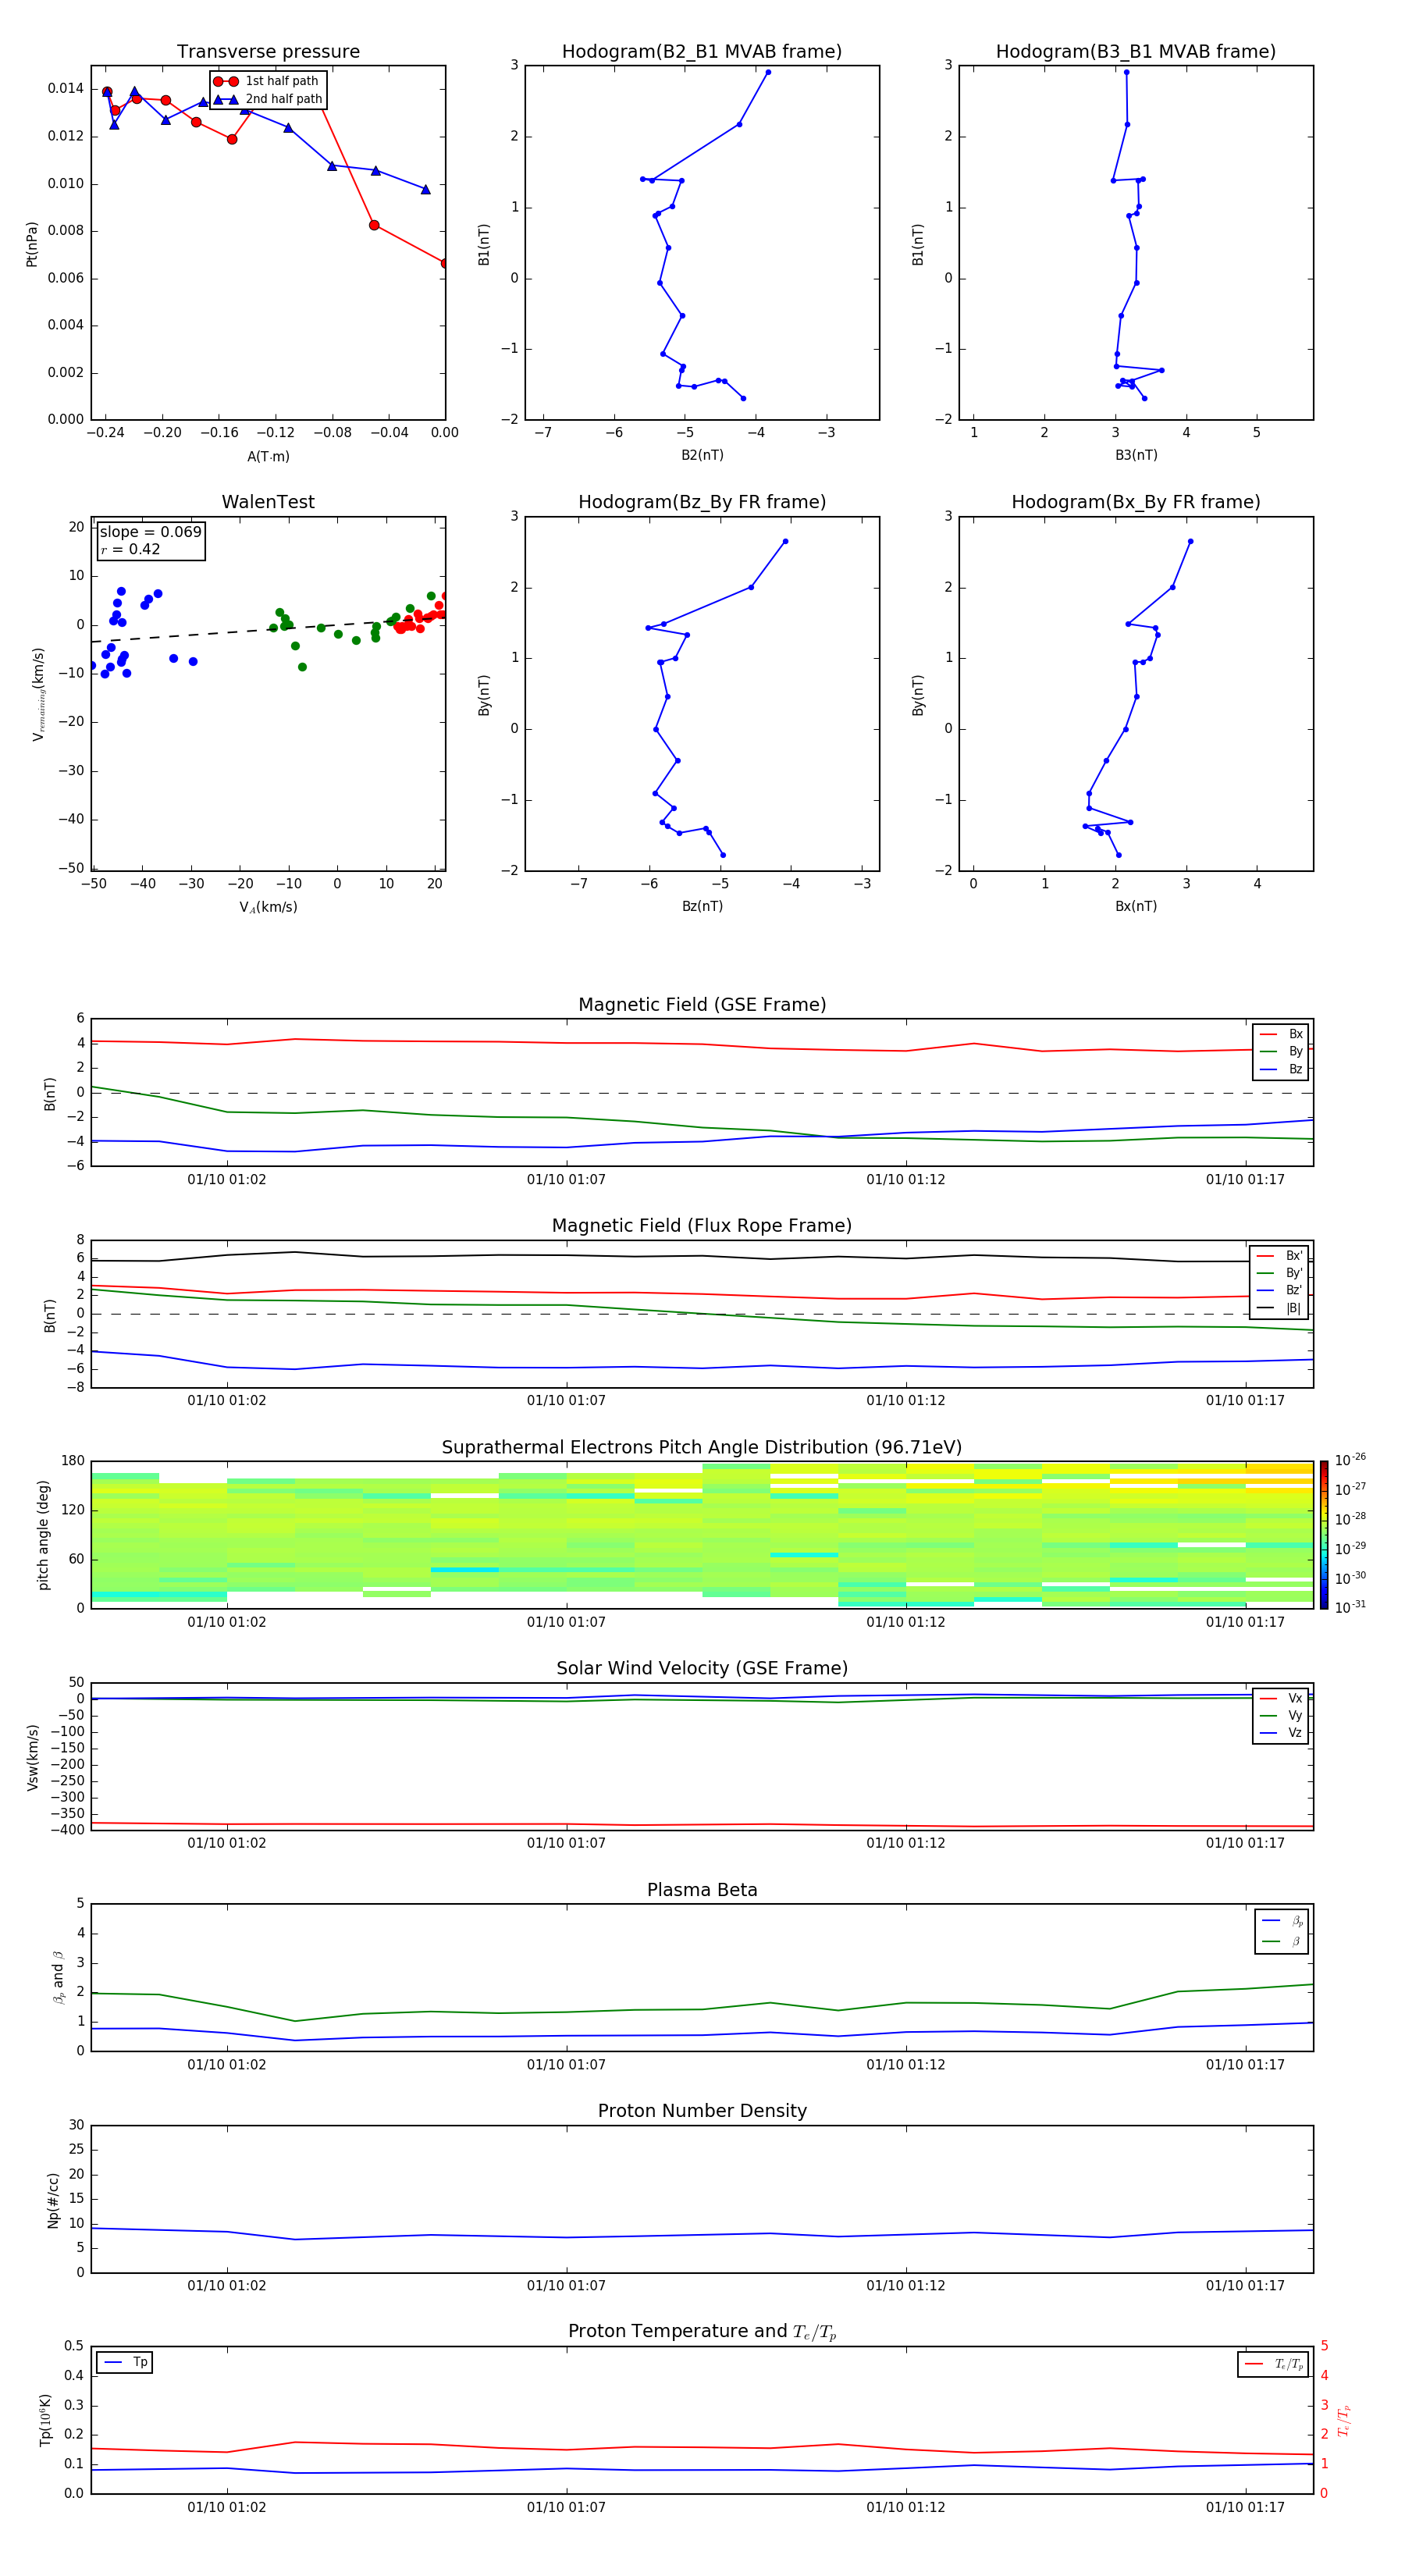Click the 01/10 01:07 tick under Proton Number Density
The image size is (1405, 2576).
tap(566, 2286)
